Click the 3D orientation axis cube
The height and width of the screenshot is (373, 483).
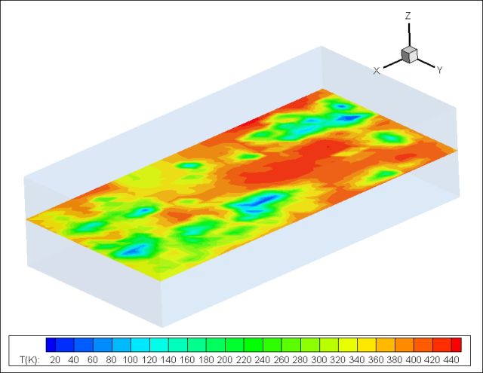pos(409,54)
